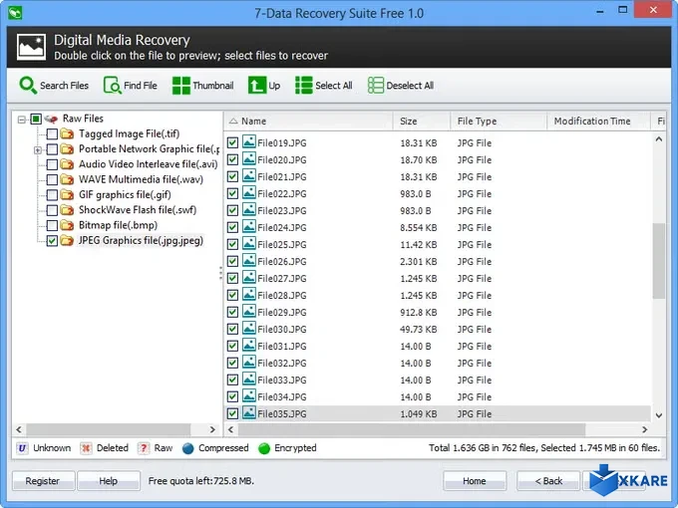Click the Free quota left status text

201,481
